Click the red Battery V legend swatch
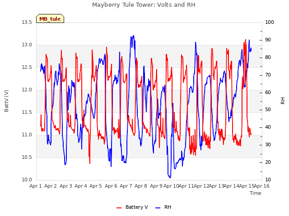Screen dimensions: 289x216 pos(119,207)
